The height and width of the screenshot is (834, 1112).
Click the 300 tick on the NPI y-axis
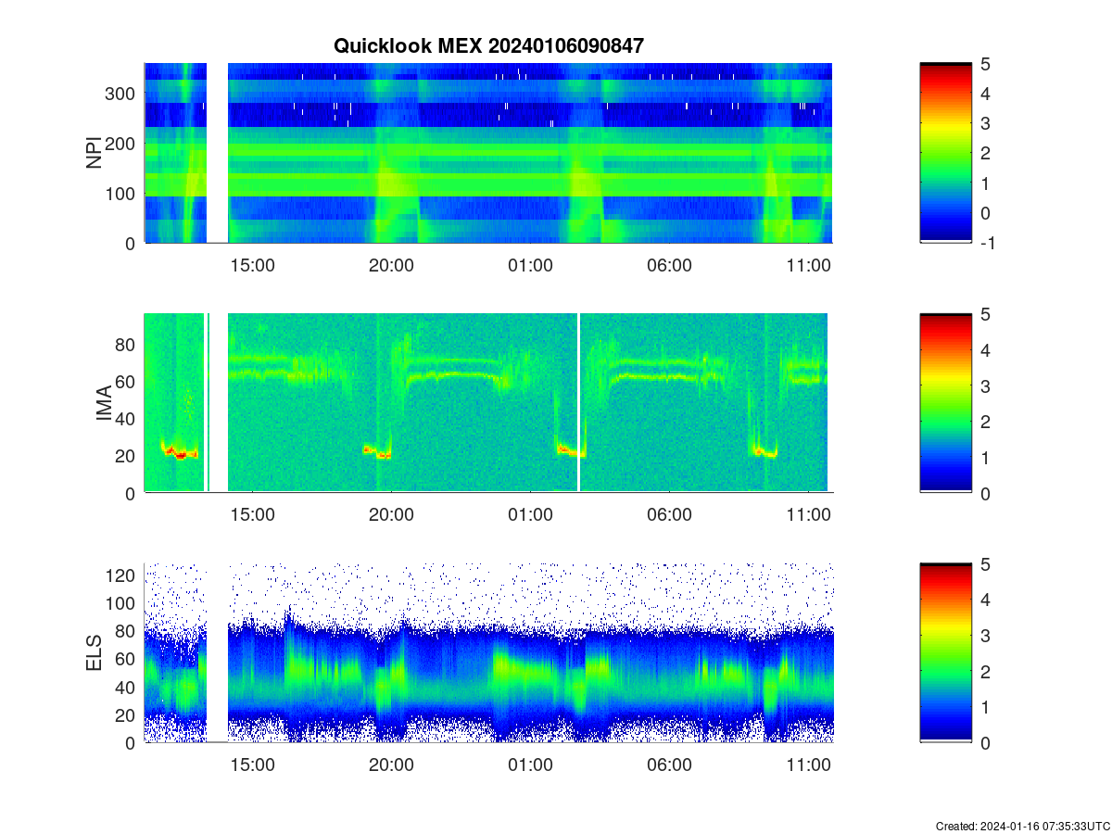[x=121, y=94]
